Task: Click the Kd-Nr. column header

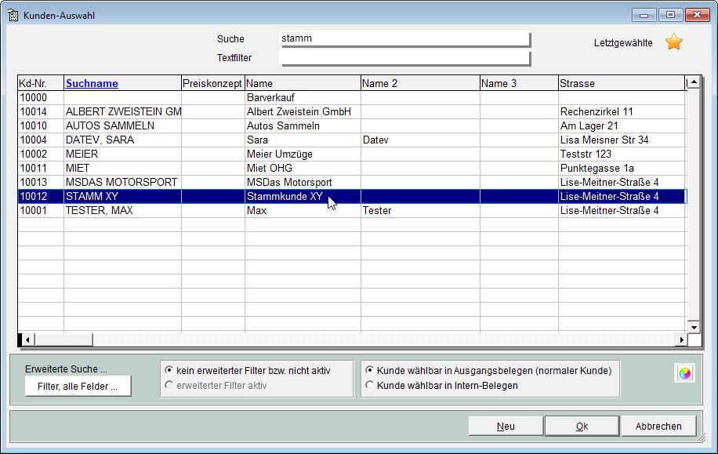Action: 41,83
